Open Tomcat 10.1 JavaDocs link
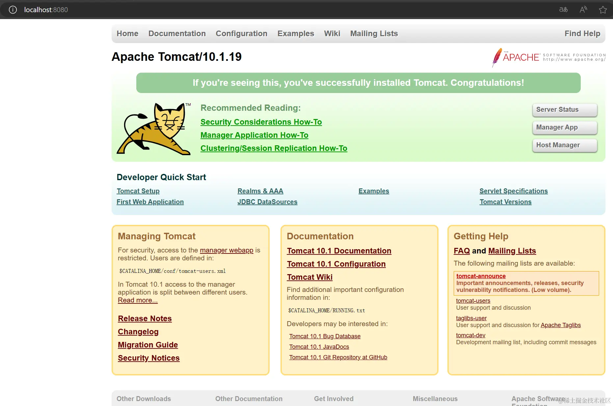 (319, 347)
